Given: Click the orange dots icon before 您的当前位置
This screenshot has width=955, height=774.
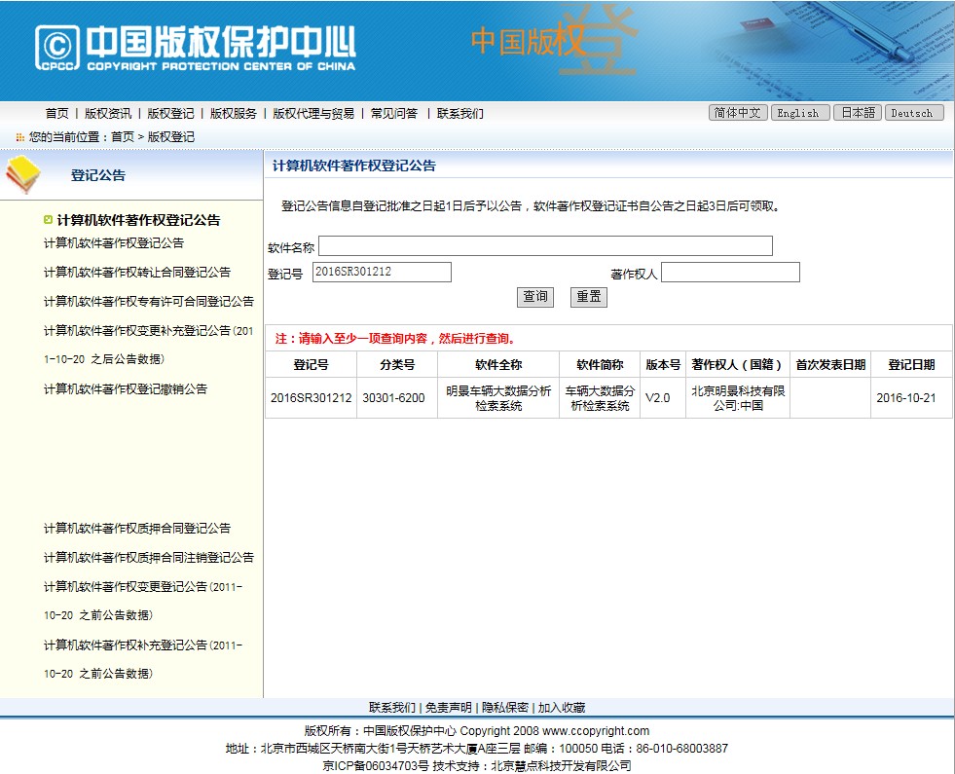Looking at the screenshot, I should 20,137.
